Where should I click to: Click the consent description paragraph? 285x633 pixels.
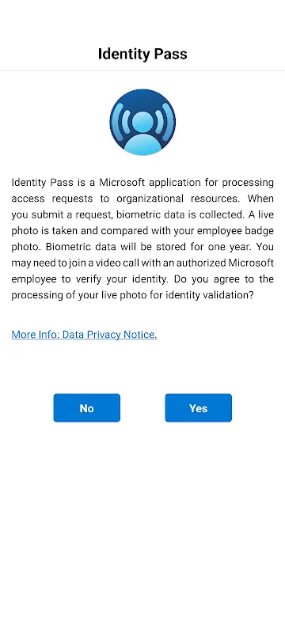[142, 239]
